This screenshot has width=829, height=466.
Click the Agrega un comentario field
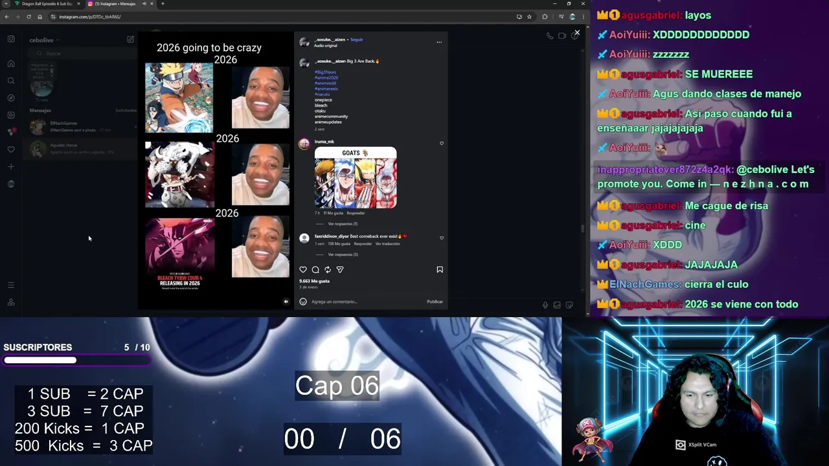(366, 302)
